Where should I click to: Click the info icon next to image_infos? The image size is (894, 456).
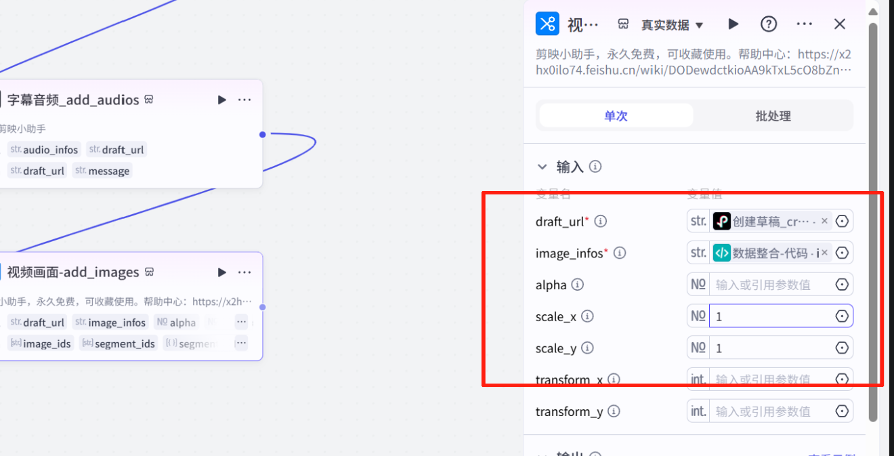[620, 253]
